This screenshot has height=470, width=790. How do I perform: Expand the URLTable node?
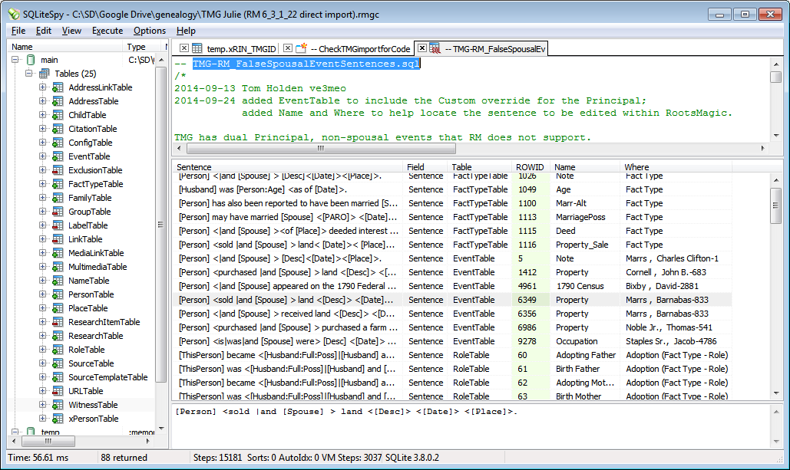[x=42, y=391]
